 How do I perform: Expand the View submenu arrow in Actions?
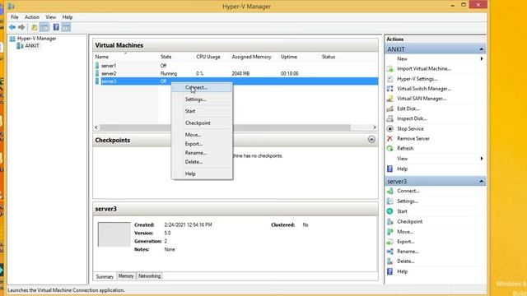(482, 159)
